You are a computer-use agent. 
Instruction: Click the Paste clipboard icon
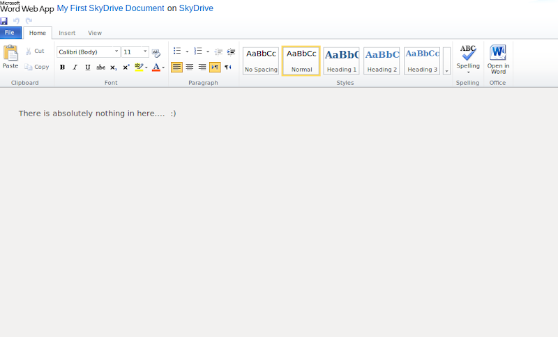(10, 54)
